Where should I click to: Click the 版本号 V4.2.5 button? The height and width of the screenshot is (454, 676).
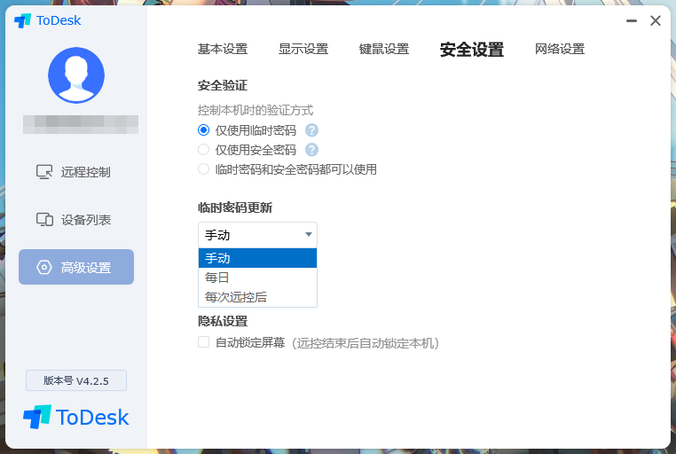tap(76, 380)
